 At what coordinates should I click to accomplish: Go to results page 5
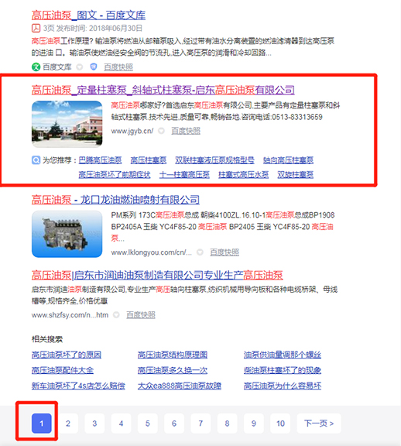click(x=148, y=424)
